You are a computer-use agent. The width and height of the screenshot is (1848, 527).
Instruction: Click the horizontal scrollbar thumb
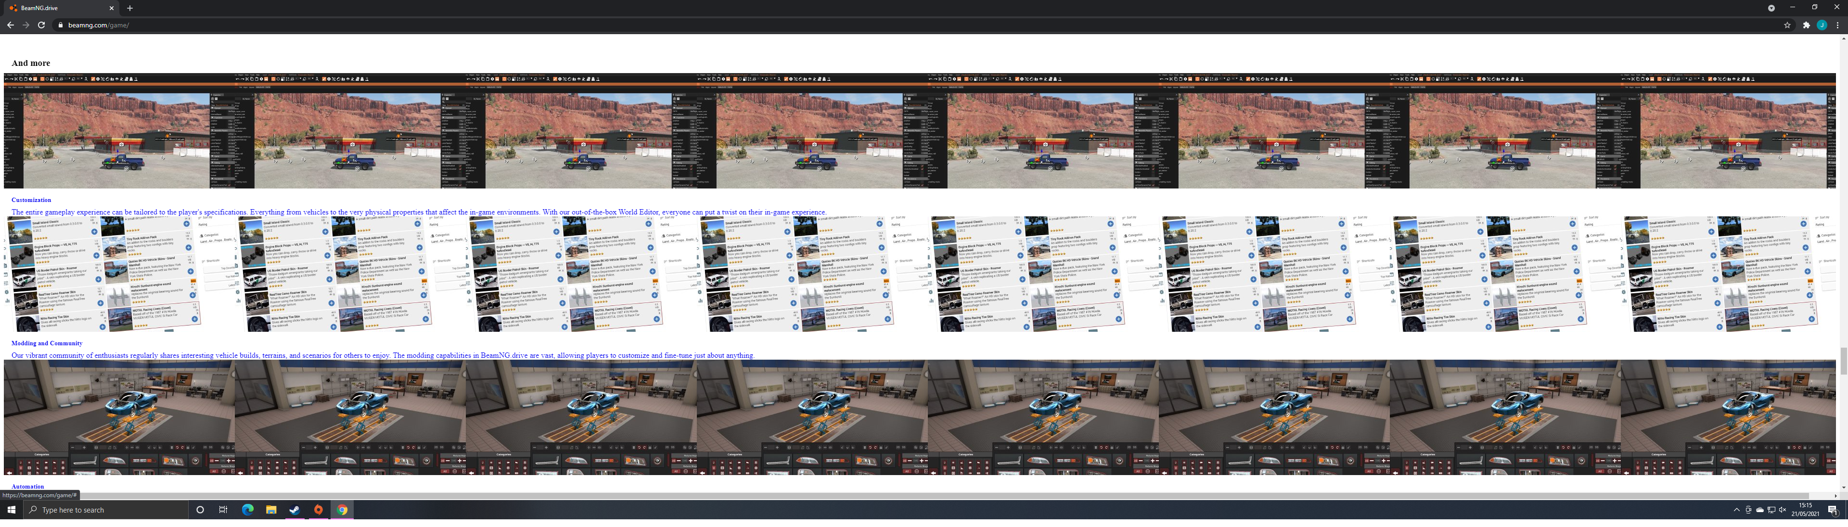pyautogui.click(x=909, y=495)
